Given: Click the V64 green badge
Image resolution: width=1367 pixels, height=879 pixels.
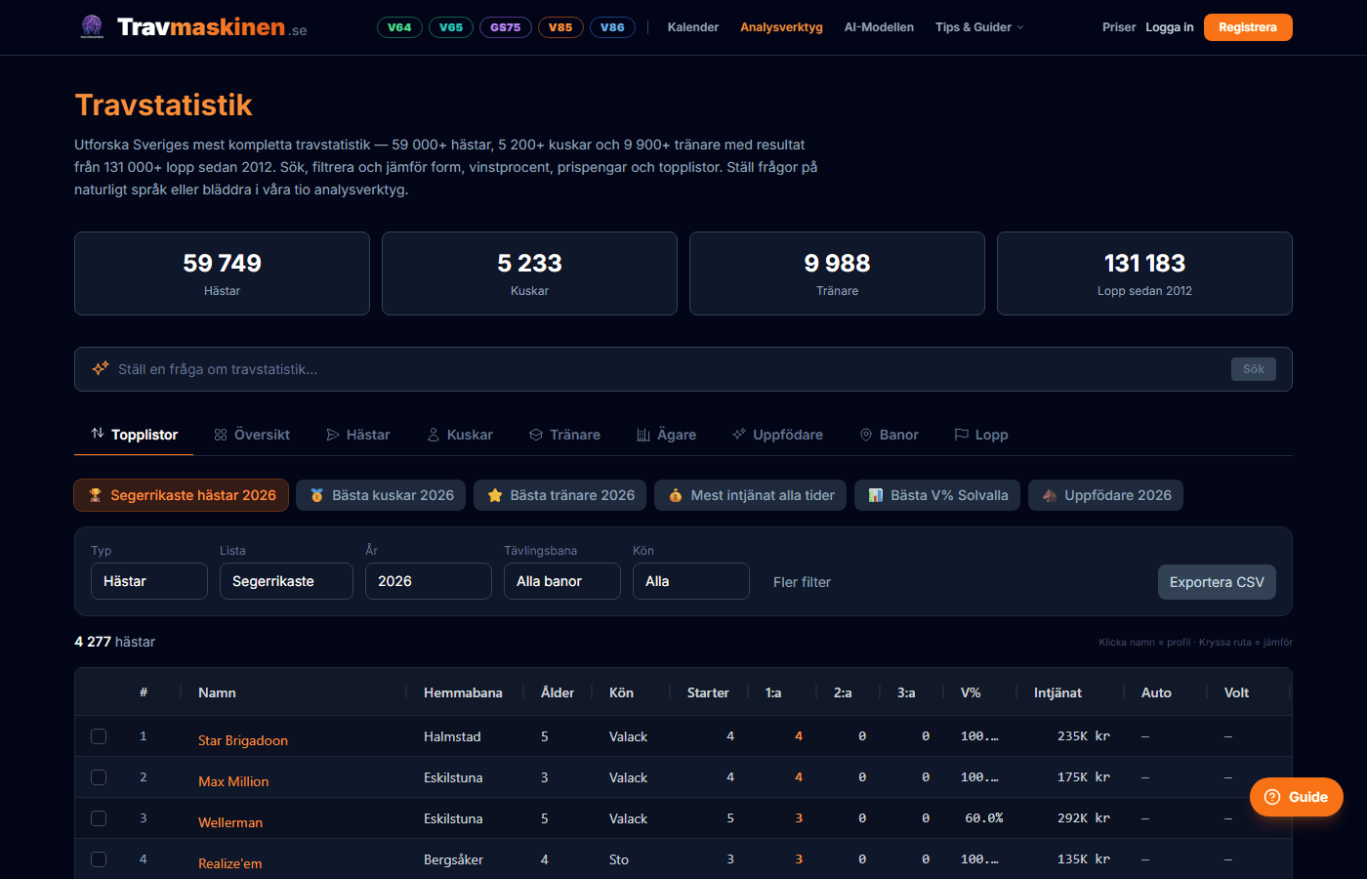Looking at the screenshot, I should point(399,27).
